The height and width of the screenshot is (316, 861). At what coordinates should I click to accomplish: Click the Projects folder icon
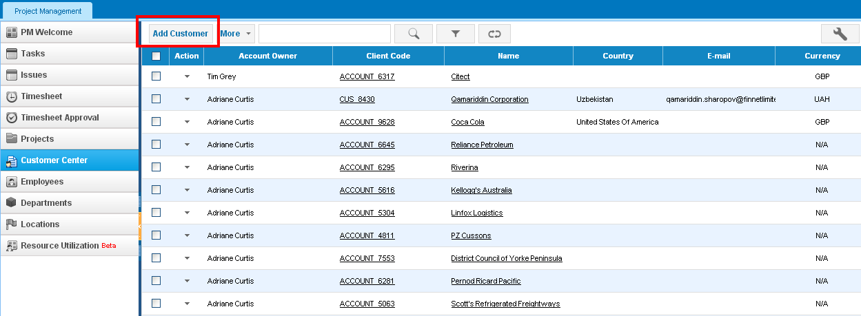(11, 139)
